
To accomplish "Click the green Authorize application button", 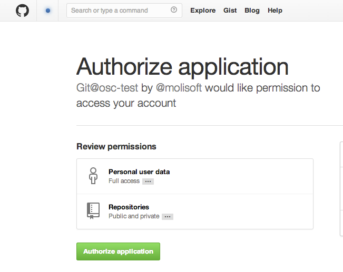I will [x=118, y=251].
